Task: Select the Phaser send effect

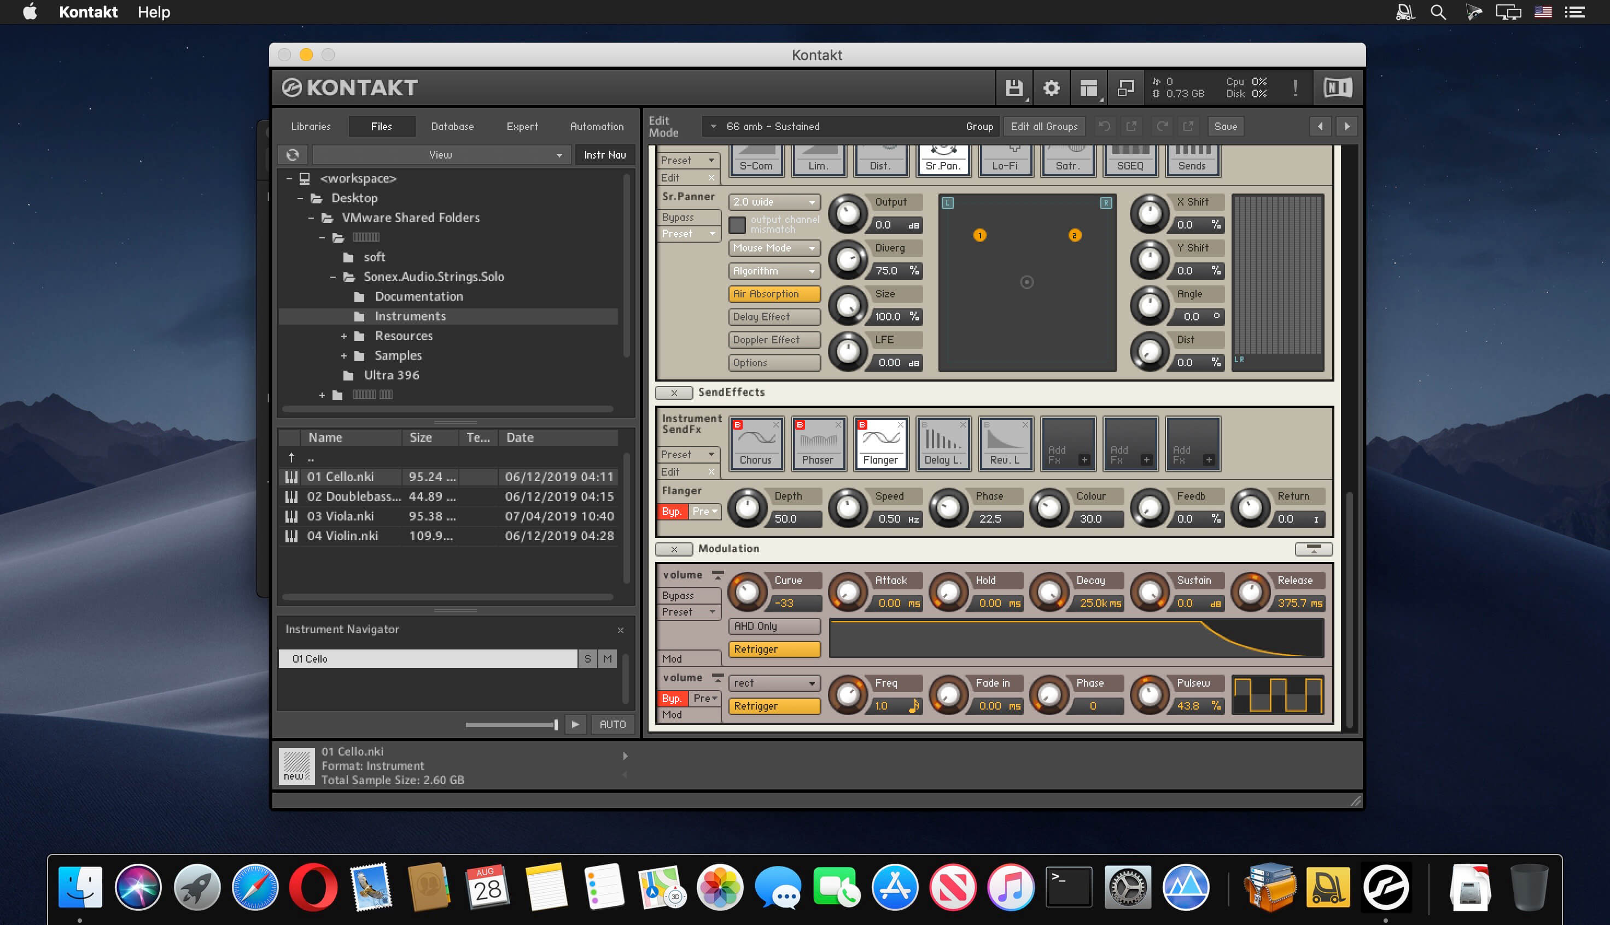Action: click(818, 444)
